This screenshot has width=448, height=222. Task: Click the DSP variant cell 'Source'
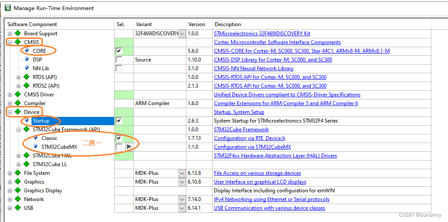(x=143, y=60)
